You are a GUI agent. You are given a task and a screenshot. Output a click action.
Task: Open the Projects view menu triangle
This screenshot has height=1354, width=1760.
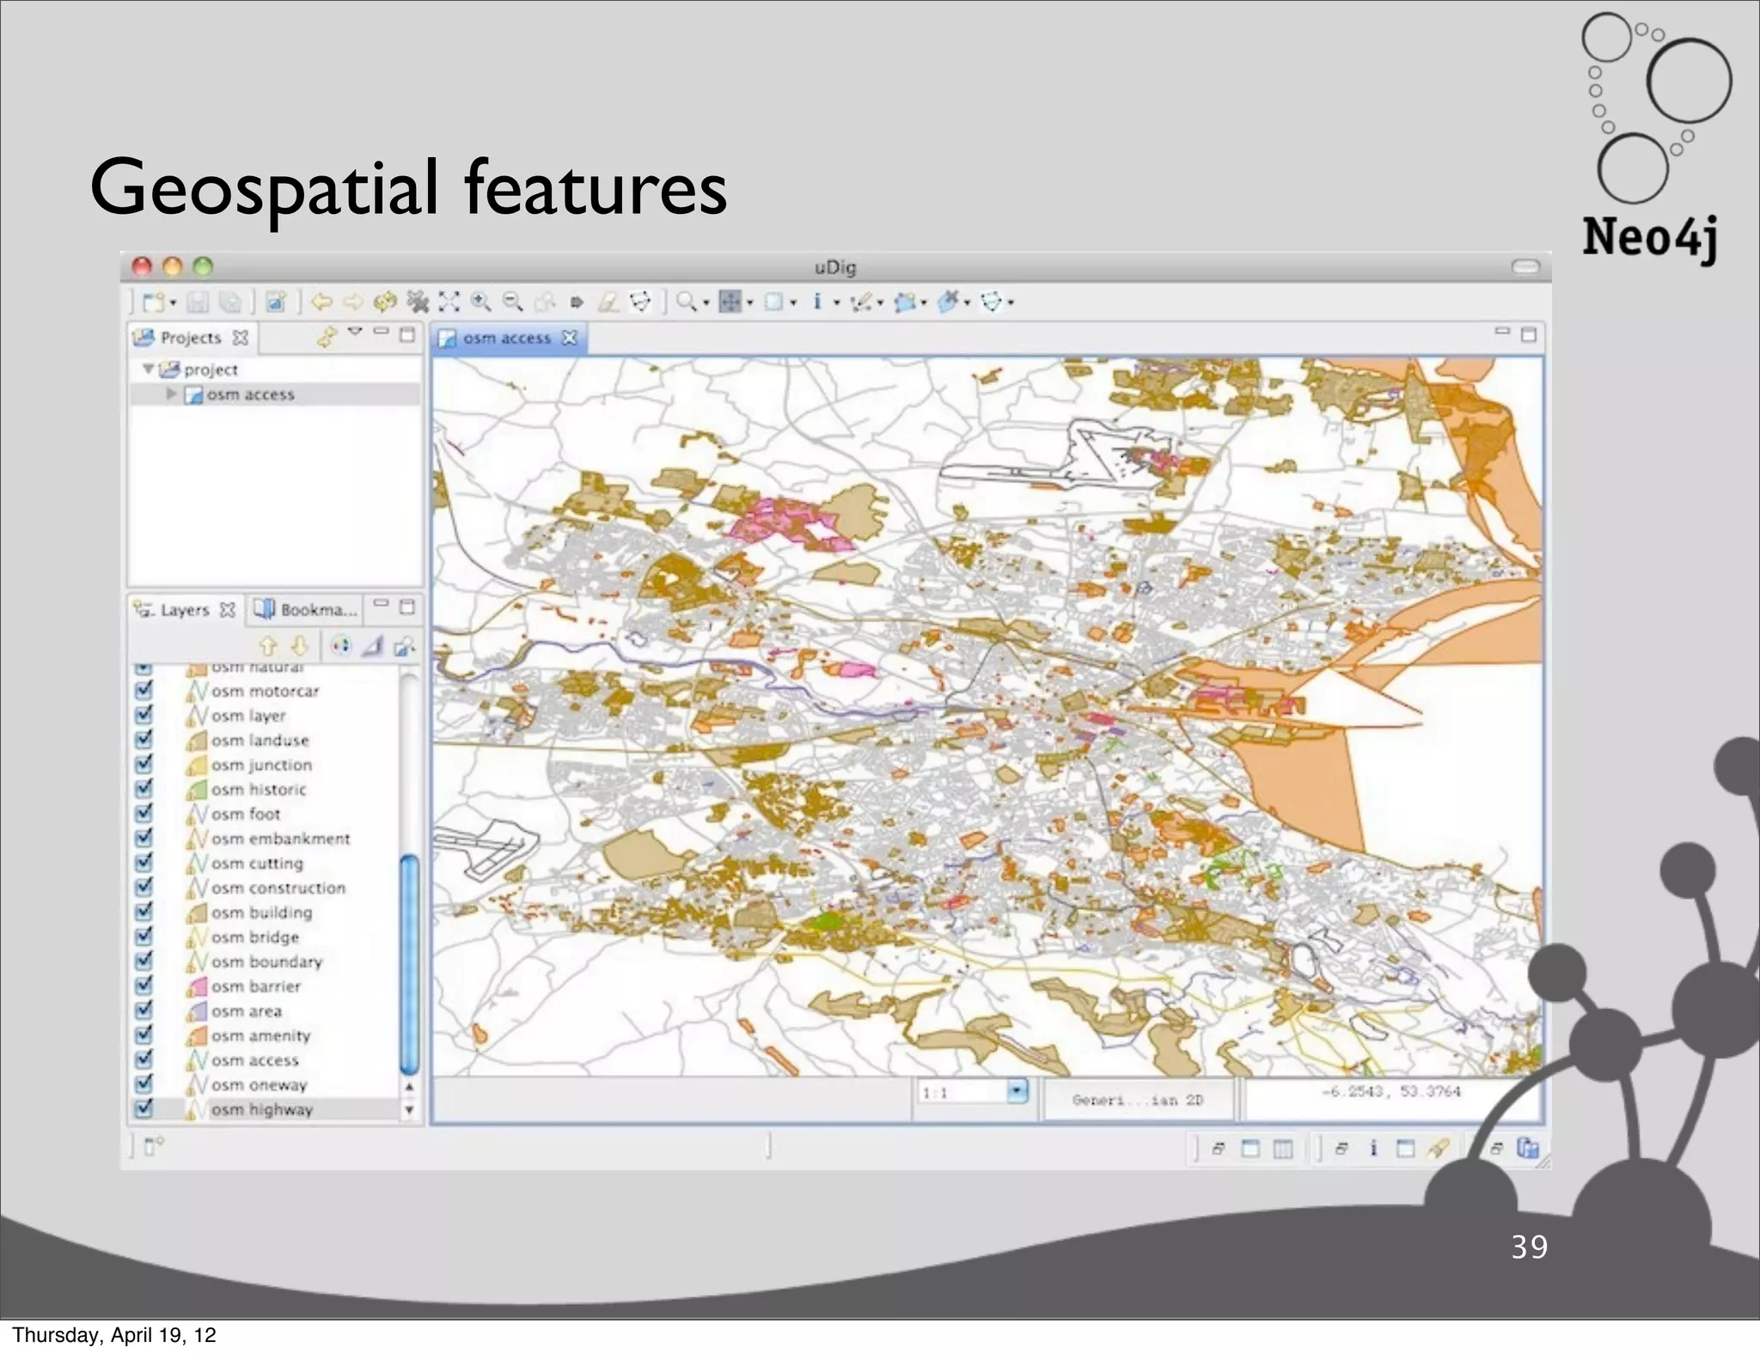(355, 332)
